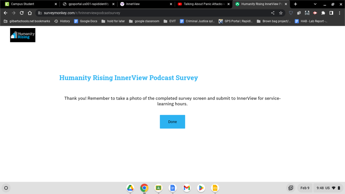The image size is (345, 194).
Task: Toggle the browser side panel
Action: [x=331, y=13]
